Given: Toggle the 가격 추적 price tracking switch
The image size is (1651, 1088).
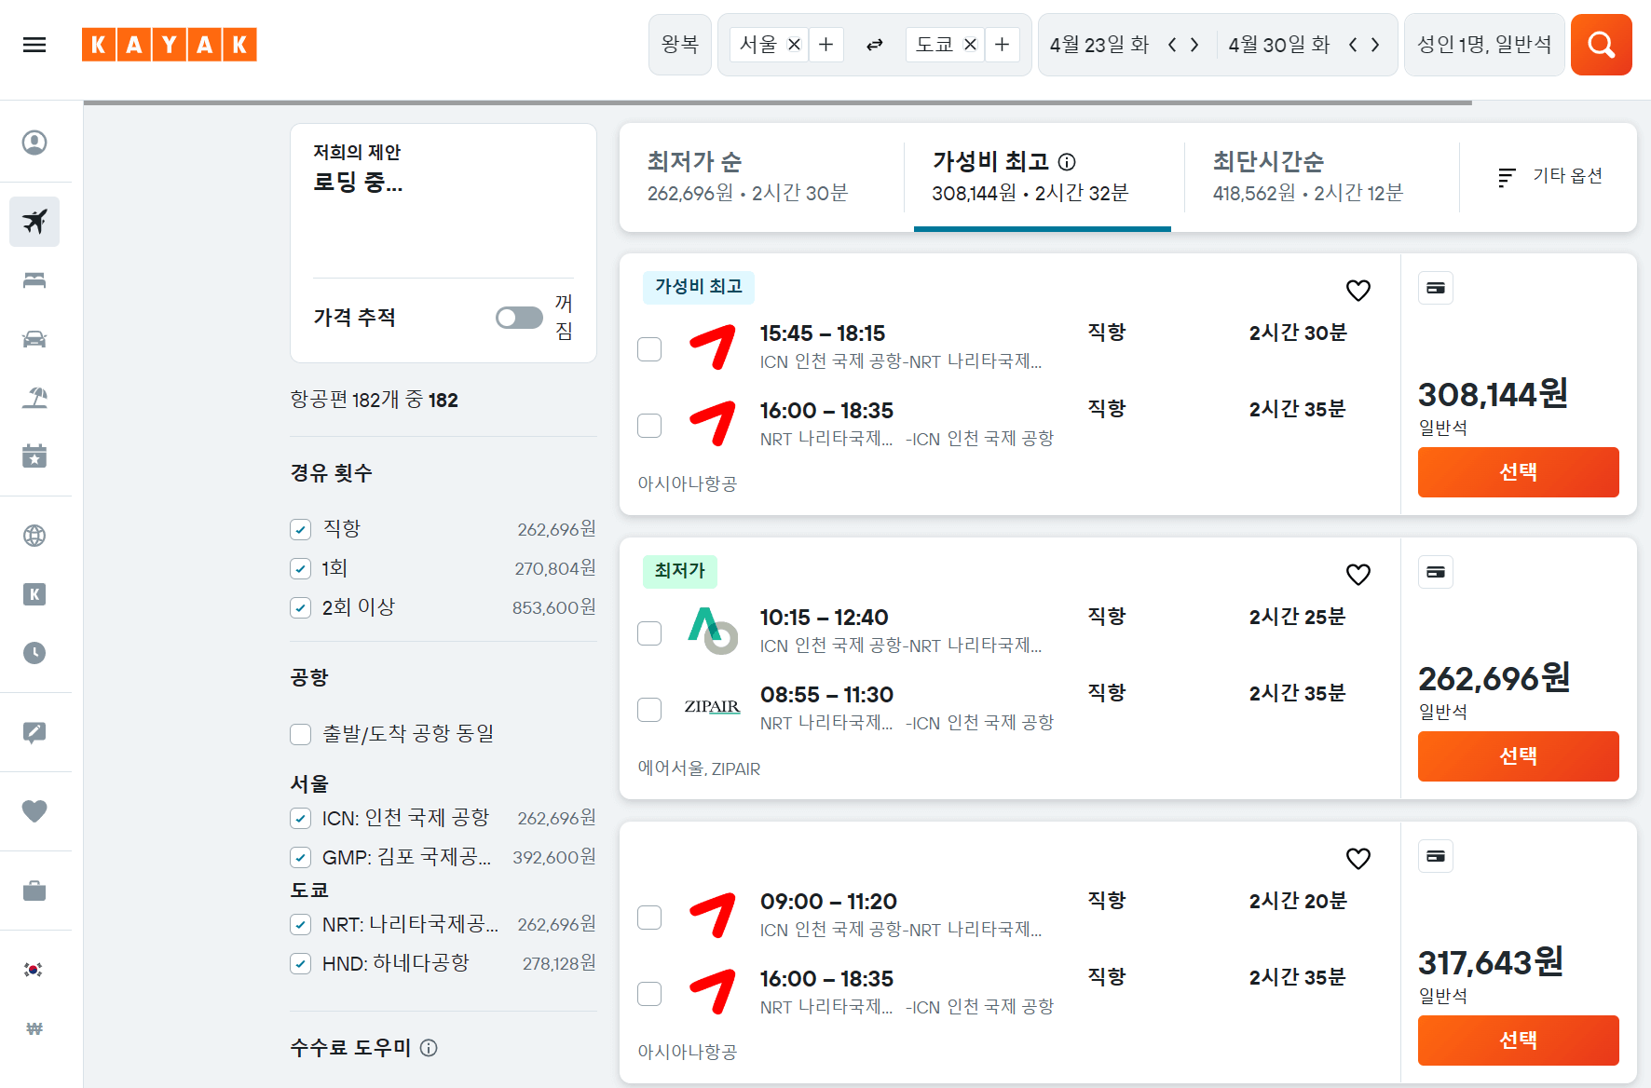Looking at the screenshot, I should point(519,318).
